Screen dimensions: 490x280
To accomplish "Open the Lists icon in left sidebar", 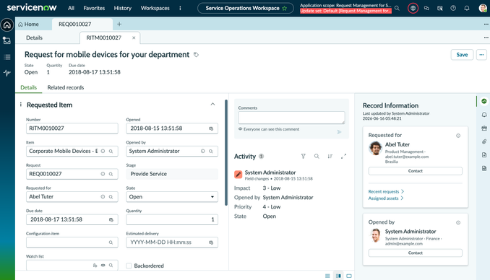I will [x=7, y=57].
